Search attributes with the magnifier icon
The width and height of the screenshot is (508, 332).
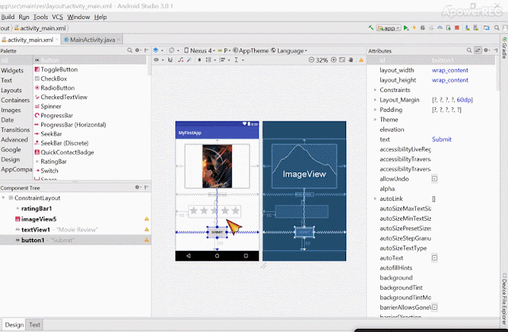[469, 50]
